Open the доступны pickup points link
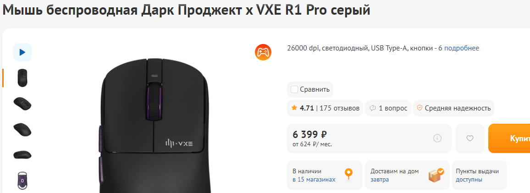This screenshot has width=530, height=193. tap(469, 180)
